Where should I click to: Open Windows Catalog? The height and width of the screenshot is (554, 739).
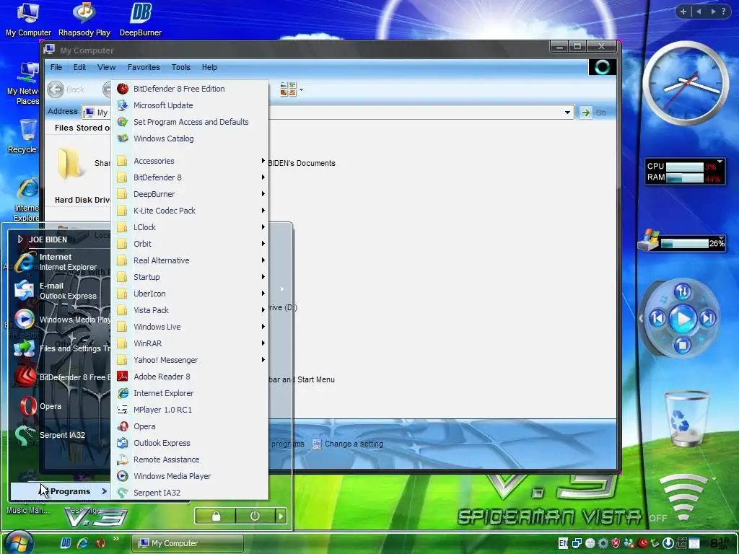click(190, 138)
